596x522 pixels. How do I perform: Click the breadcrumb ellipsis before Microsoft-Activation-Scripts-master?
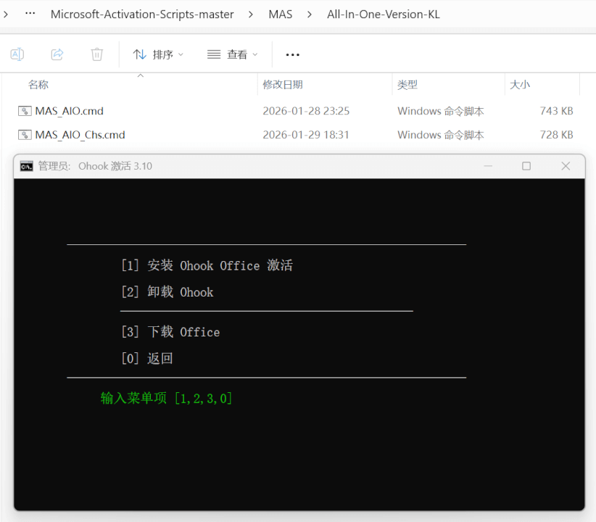30,14
